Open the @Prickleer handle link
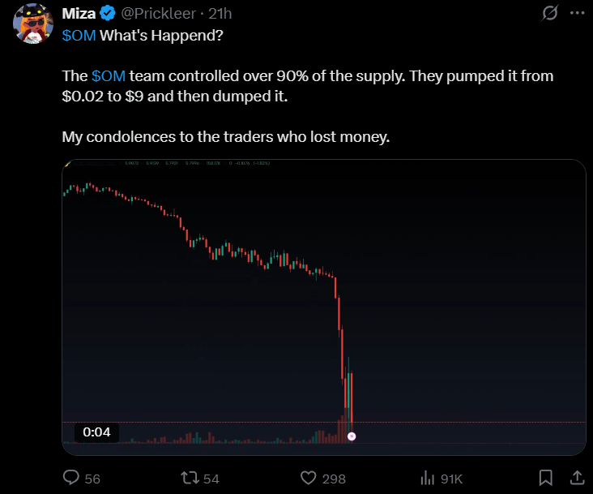Viewport: 593px width, 494px height. click(x=158, y=14)
